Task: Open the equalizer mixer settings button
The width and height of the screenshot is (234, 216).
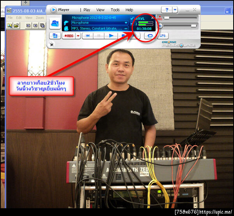Action: coord(163,36)
